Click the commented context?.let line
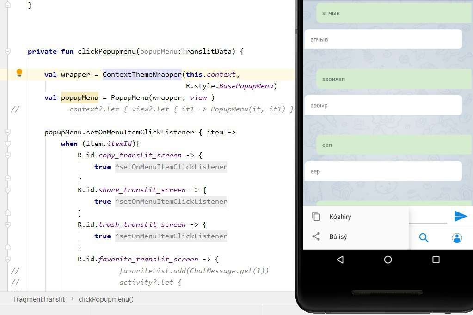 click(181, 109)
